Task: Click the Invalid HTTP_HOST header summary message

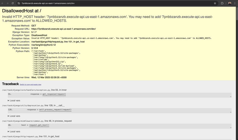Action: tap(107, 19)
